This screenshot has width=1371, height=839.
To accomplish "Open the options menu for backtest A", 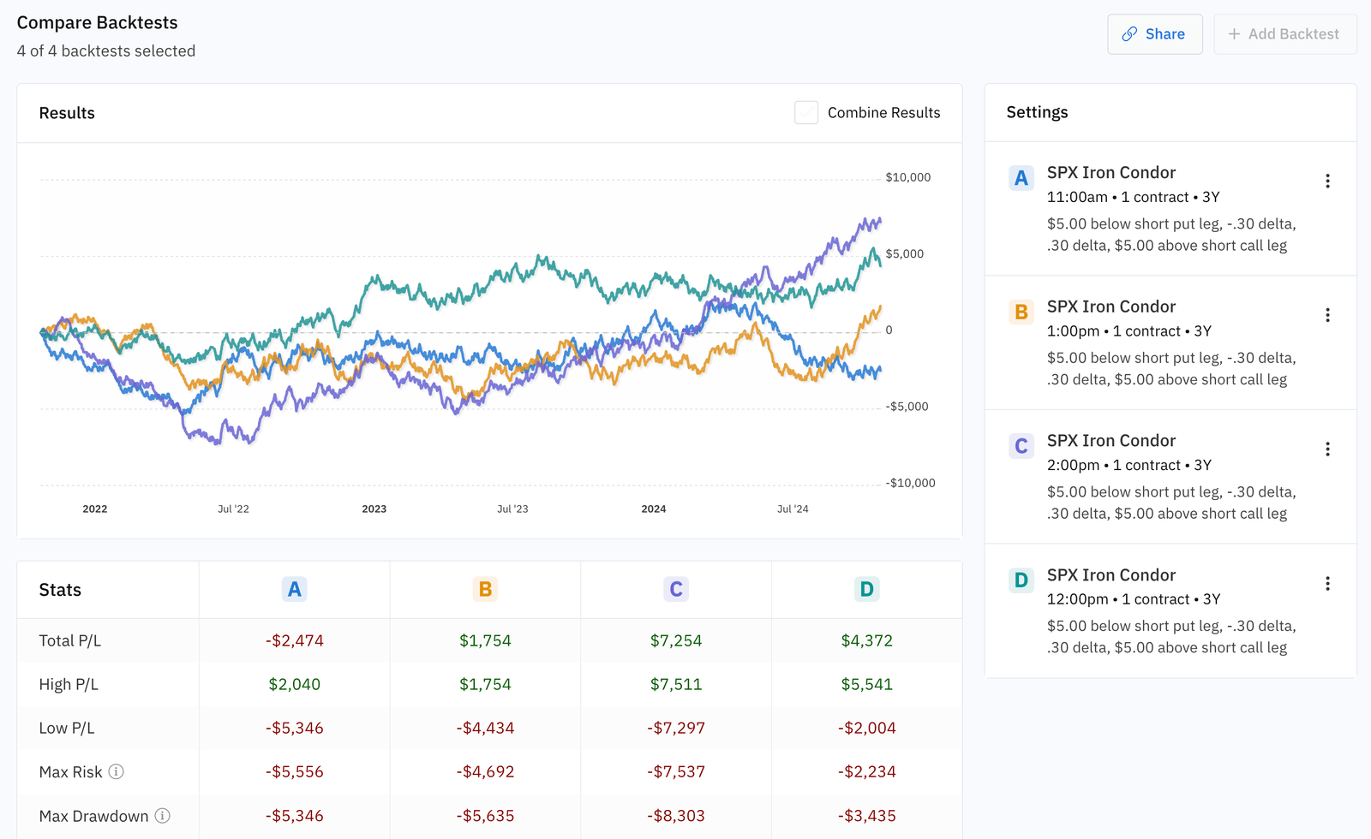I will (x=1327, y=181).
